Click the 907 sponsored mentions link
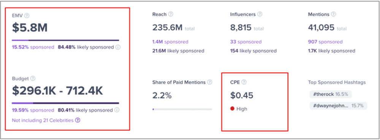380x140 pixels. [325, 42]
